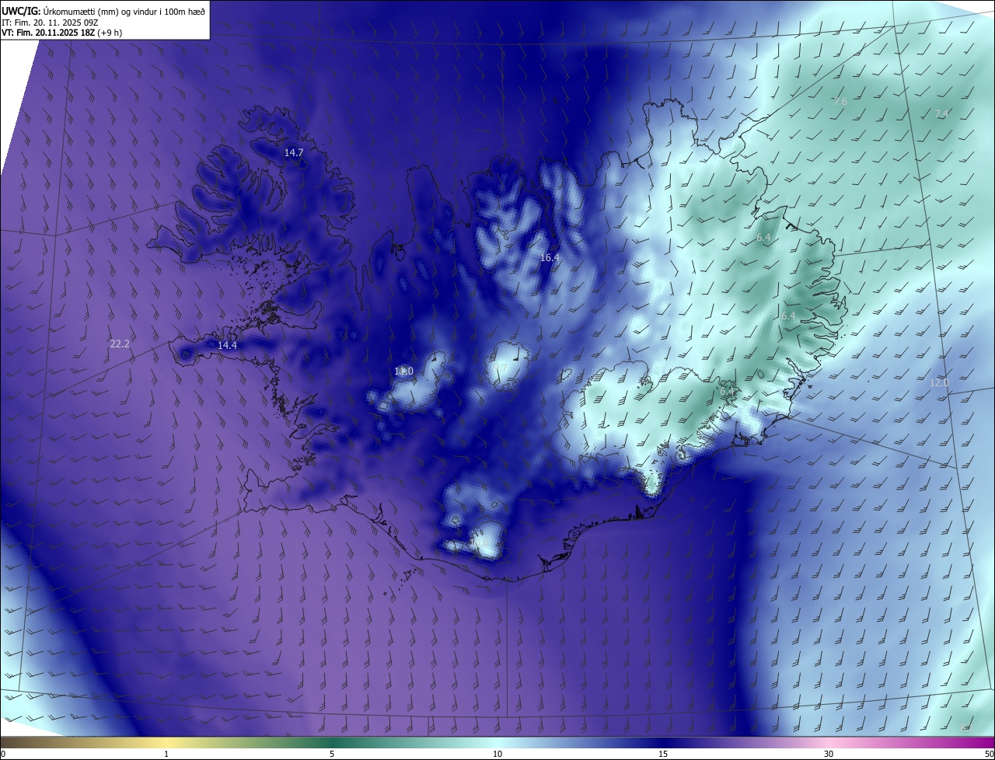
Task: Click the '30' tick on the colour scale
Action: 829,754
